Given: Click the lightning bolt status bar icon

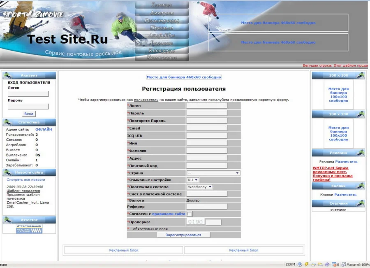Looking at the screenshot, I should 306,264.
